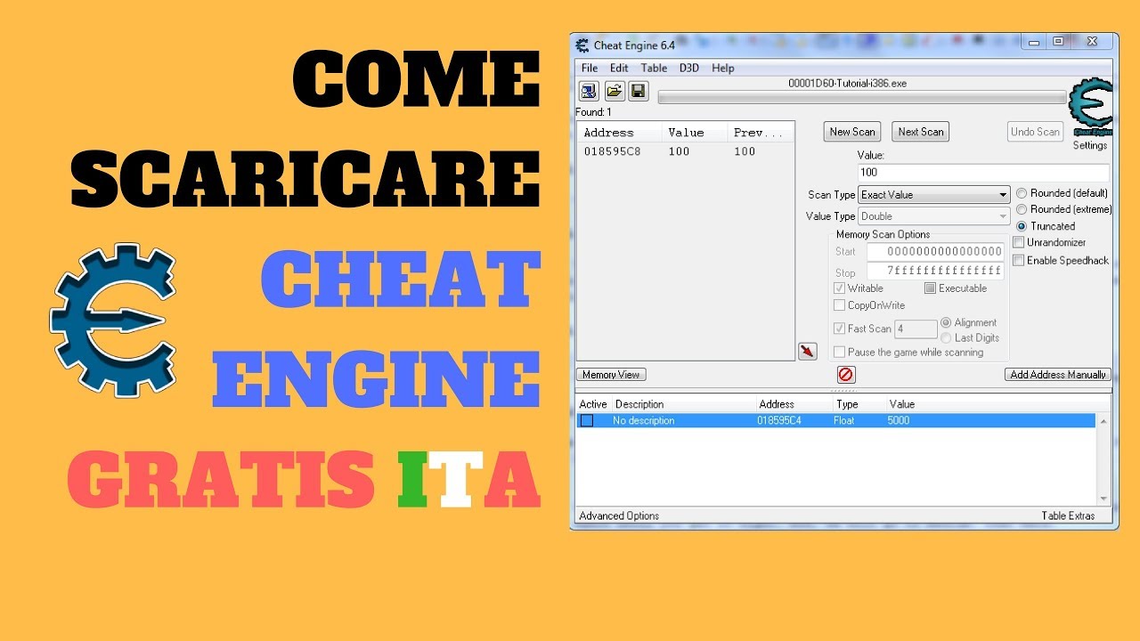Click the New Scan button

coord(852,132)
